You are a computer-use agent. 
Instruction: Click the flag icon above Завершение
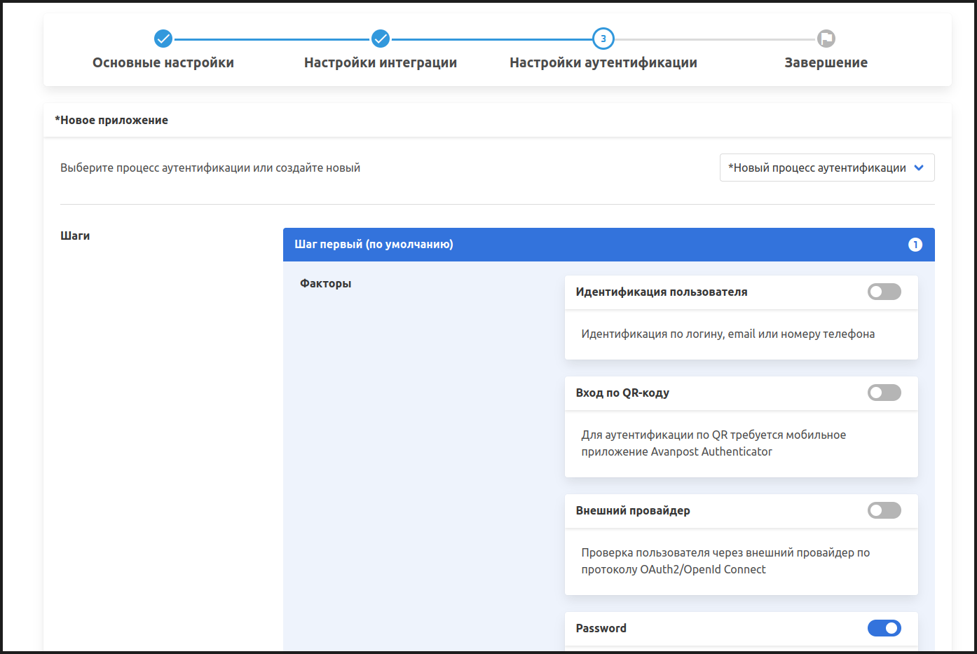[x=826, y=39]
